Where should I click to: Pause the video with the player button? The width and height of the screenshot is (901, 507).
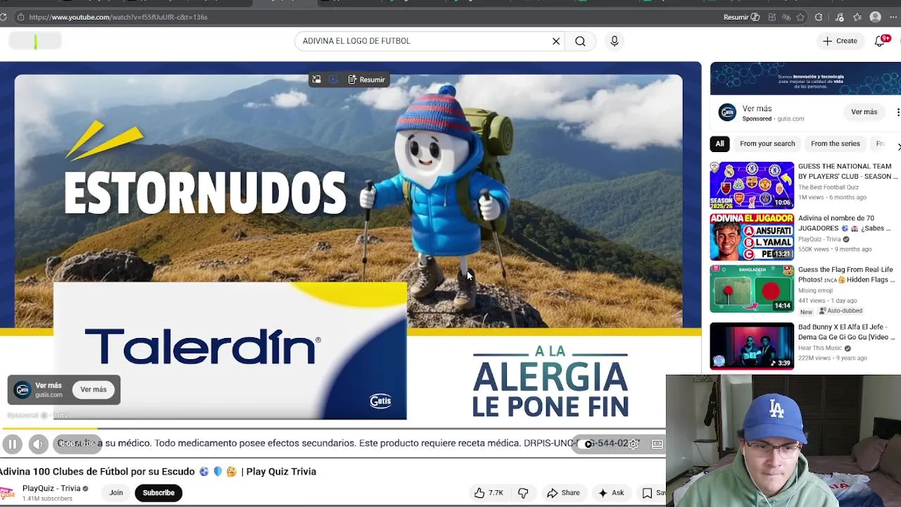click(x=12, y=444)
